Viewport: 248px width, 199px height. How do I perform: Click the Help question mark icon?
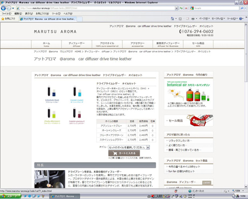[241, 18]
